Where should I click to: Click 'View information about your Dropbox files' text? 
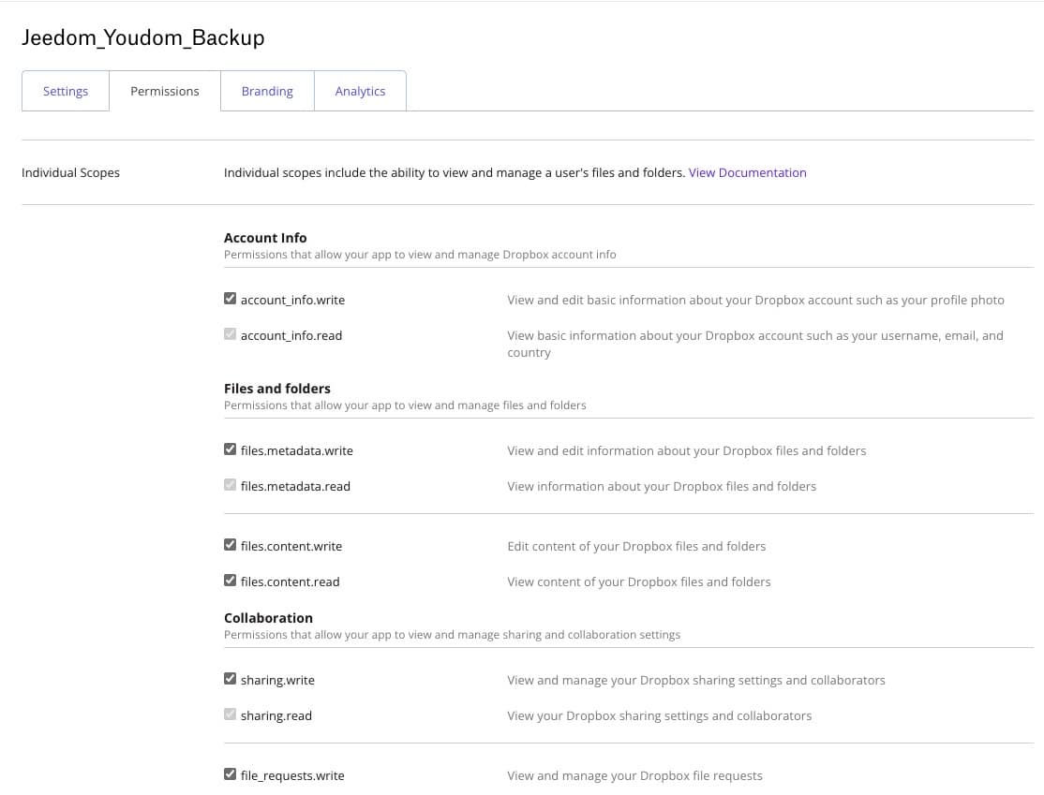(662, 486)
